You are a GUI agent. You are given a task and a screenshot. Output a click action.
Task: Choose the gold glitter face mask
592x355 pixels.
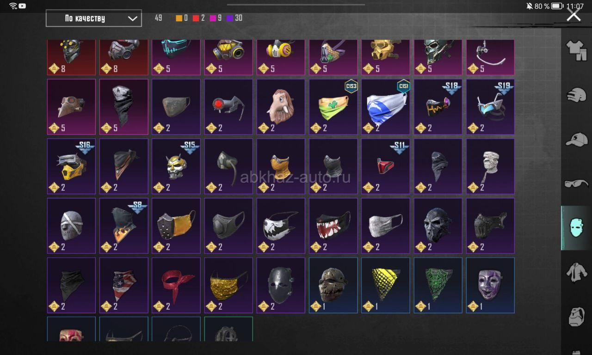pyautogui.click(x=228, y=285)
